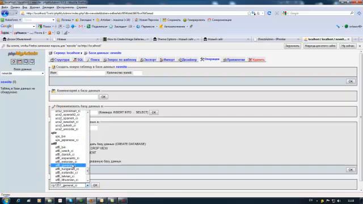The height and width of the screenshot is (204, 363).
Task: Click the third sidebar icon under phpMyAdmin logo
Action: tap(26, 62)
